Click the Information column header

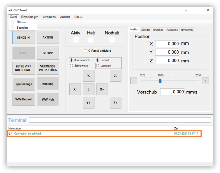click(x=90, y=128)
